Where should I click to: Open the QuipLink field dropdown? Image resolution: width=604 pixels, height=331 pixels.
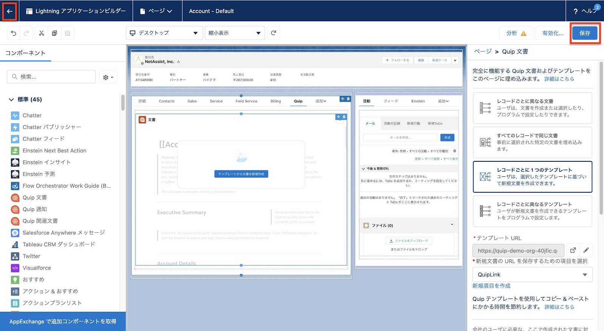(532, 274)
